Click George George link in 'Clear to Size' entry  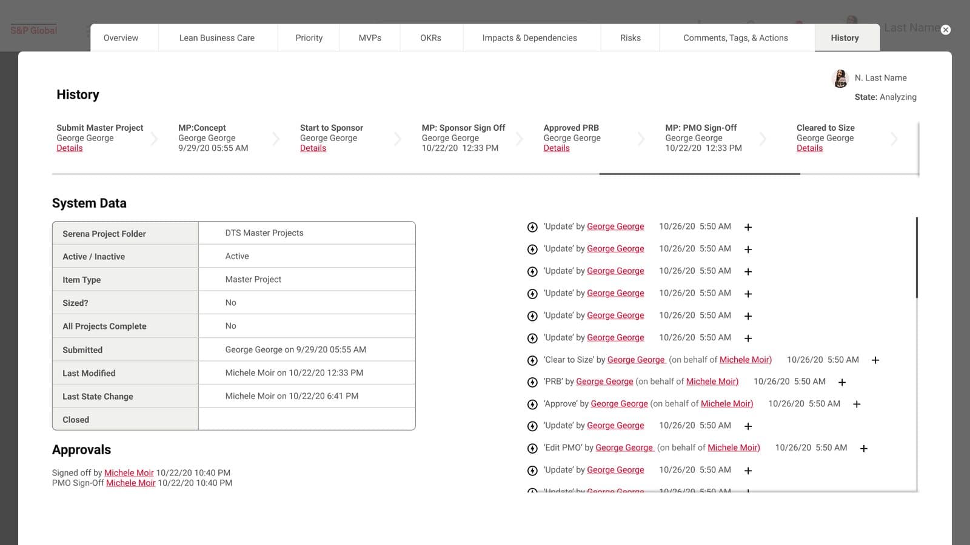[636, 360]
